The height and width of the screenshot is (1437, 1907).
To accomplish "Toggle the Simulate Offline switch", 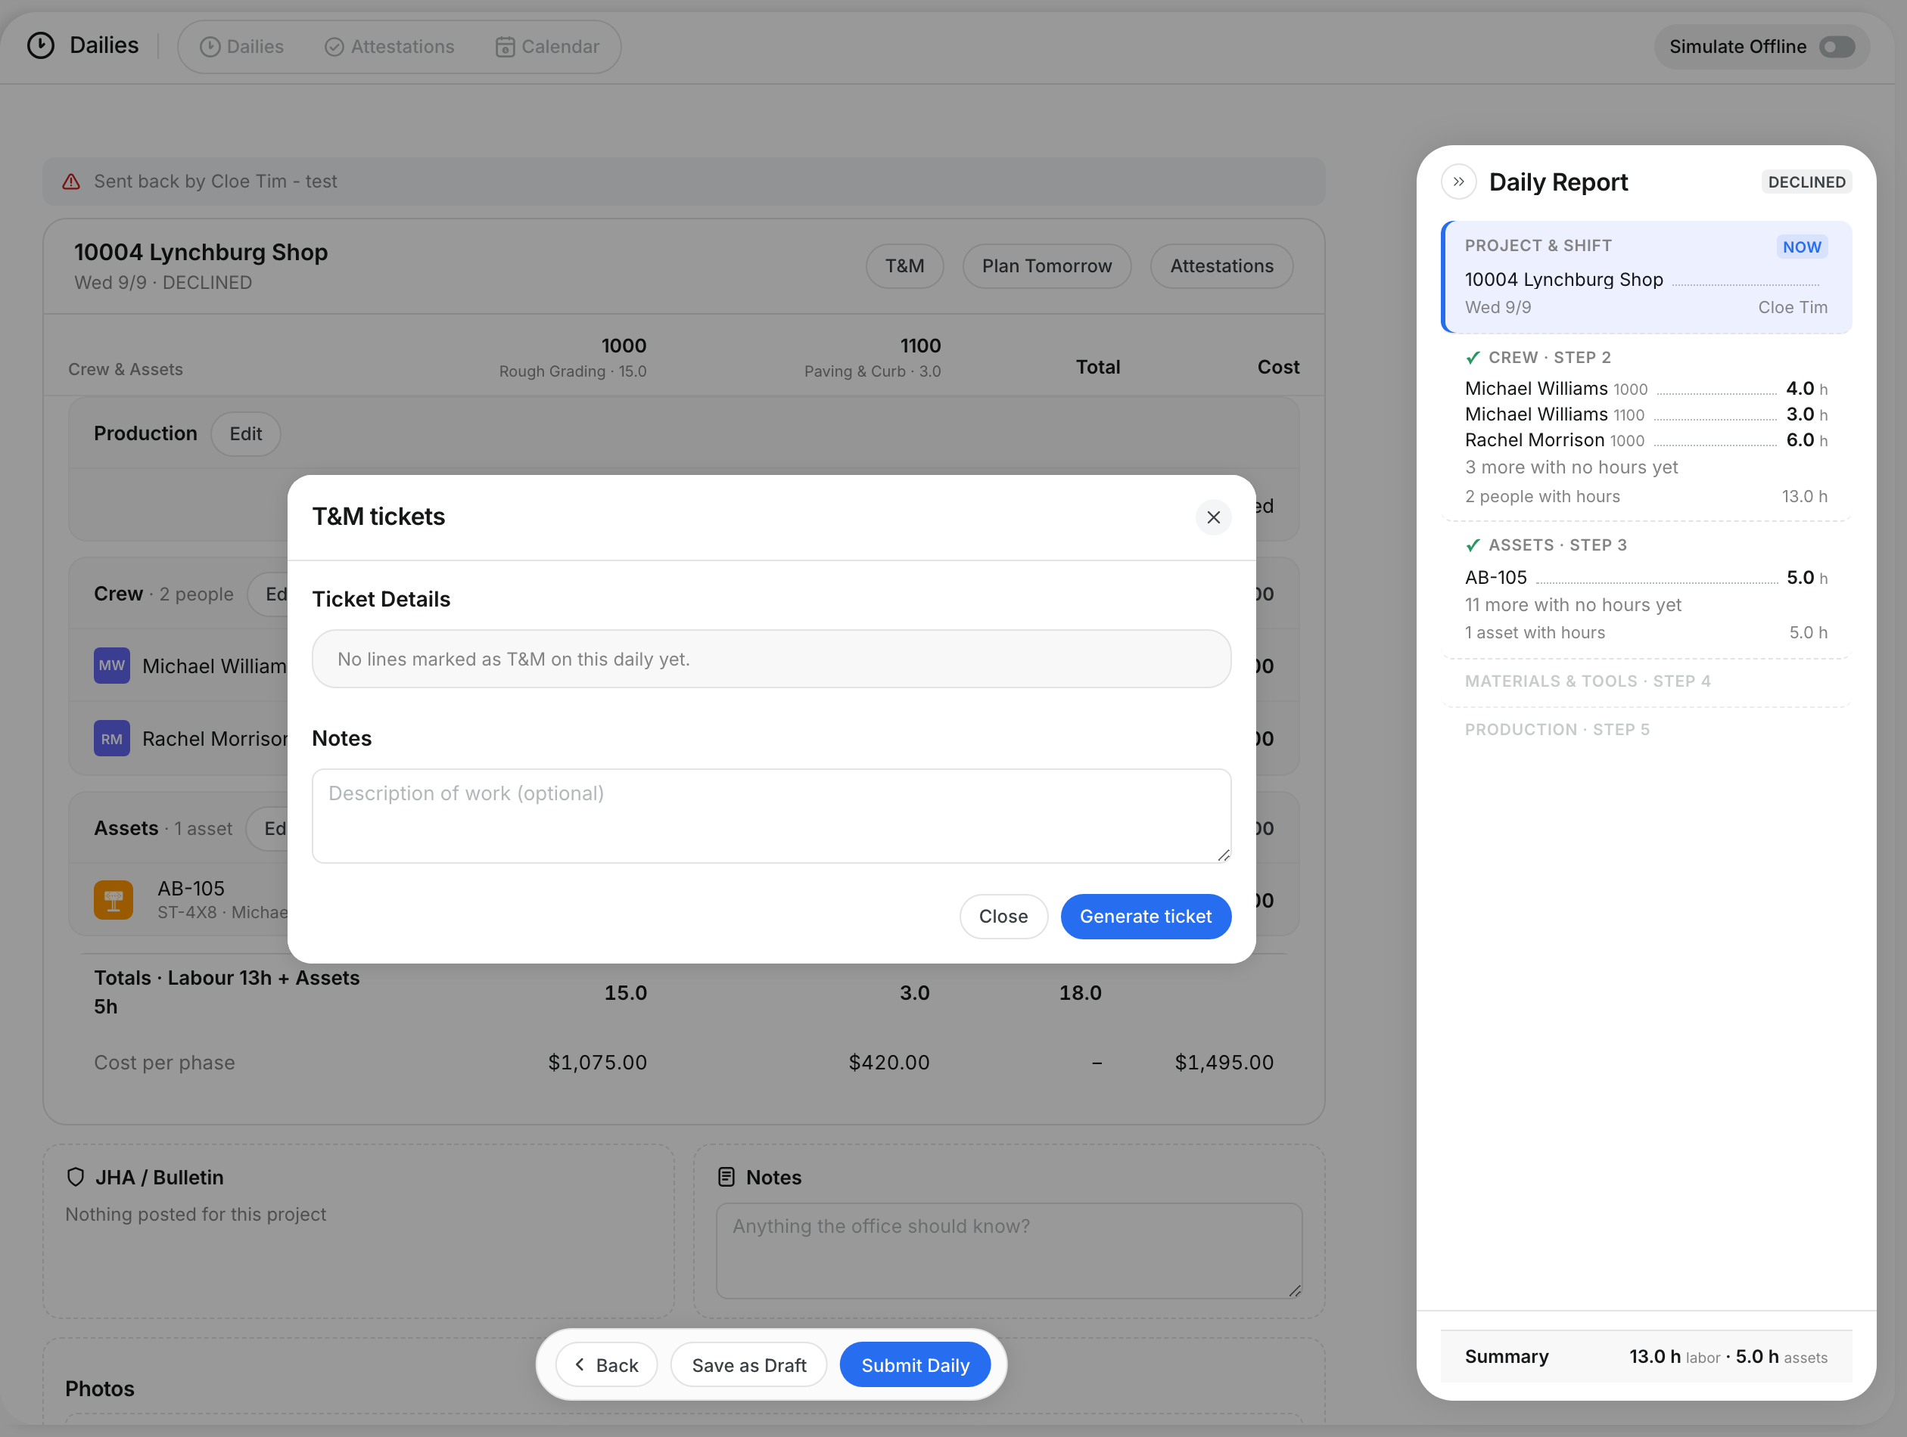I will 1837,47.
